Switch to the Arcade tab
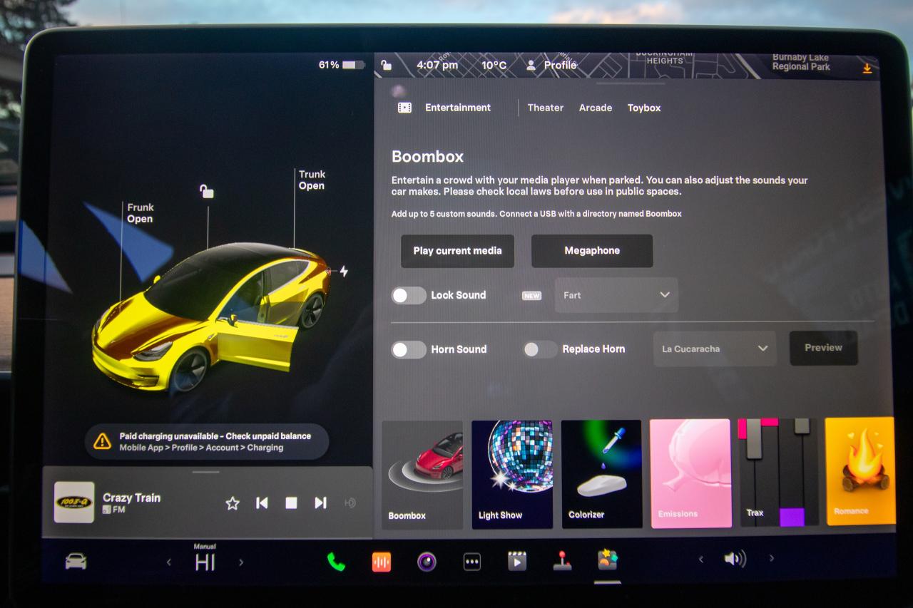 tap(596, 108)
